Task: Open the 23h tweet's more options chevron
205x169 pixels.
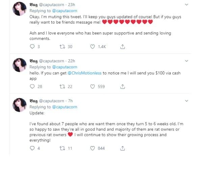Action: coord(187,5)
